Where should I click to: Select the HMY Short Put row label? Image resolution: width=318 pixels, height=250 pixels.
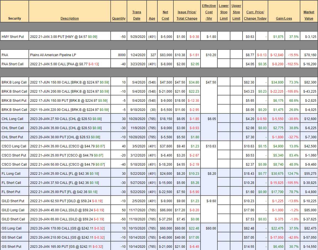(13, 37)
